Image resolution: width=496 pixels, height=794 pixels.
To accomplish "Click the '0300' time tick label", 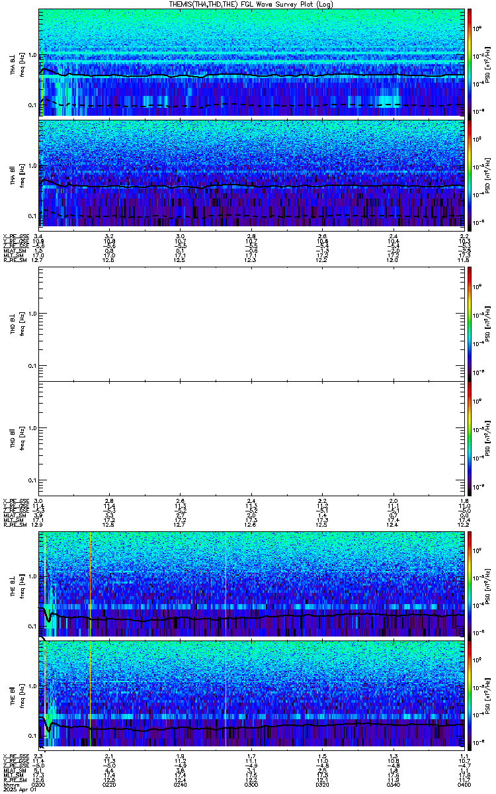I will coord(252,784).
